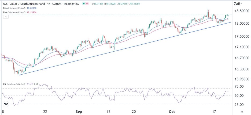Collapse the indicator legend with arrow
Viewport: 251px width, 115px height.
[5, 17]
